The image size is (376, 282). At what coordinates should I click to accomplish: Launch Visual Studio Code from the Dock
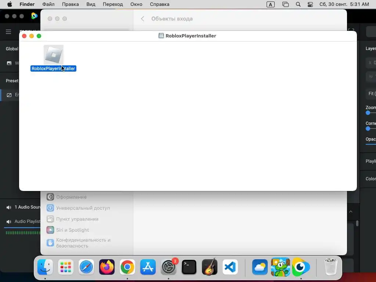(230, 267)
